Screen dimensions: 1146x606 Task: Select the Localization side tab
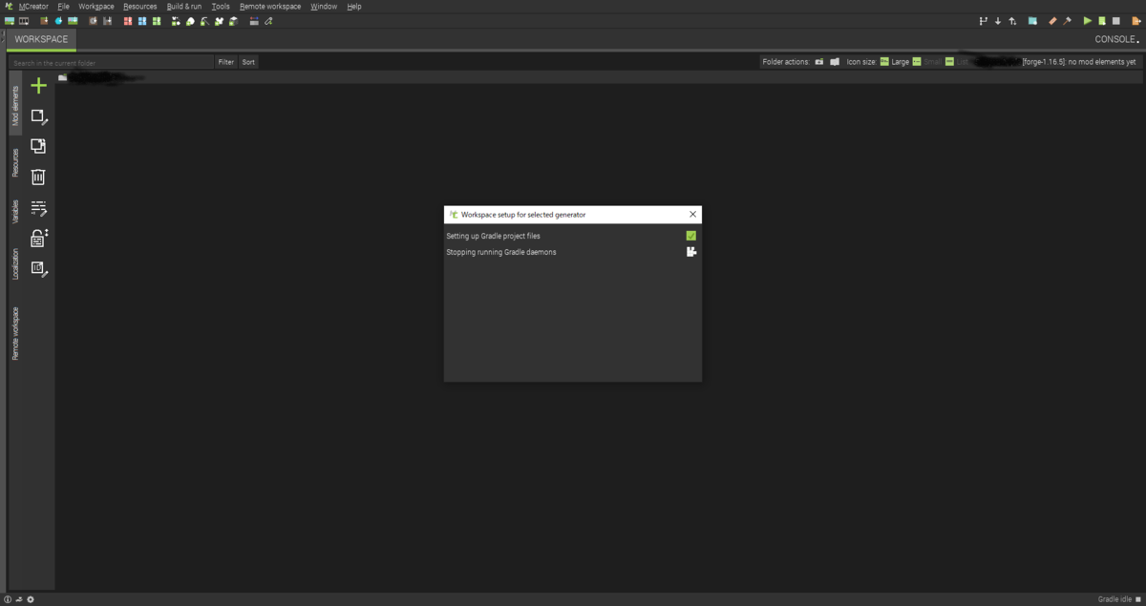click(15, 264)
